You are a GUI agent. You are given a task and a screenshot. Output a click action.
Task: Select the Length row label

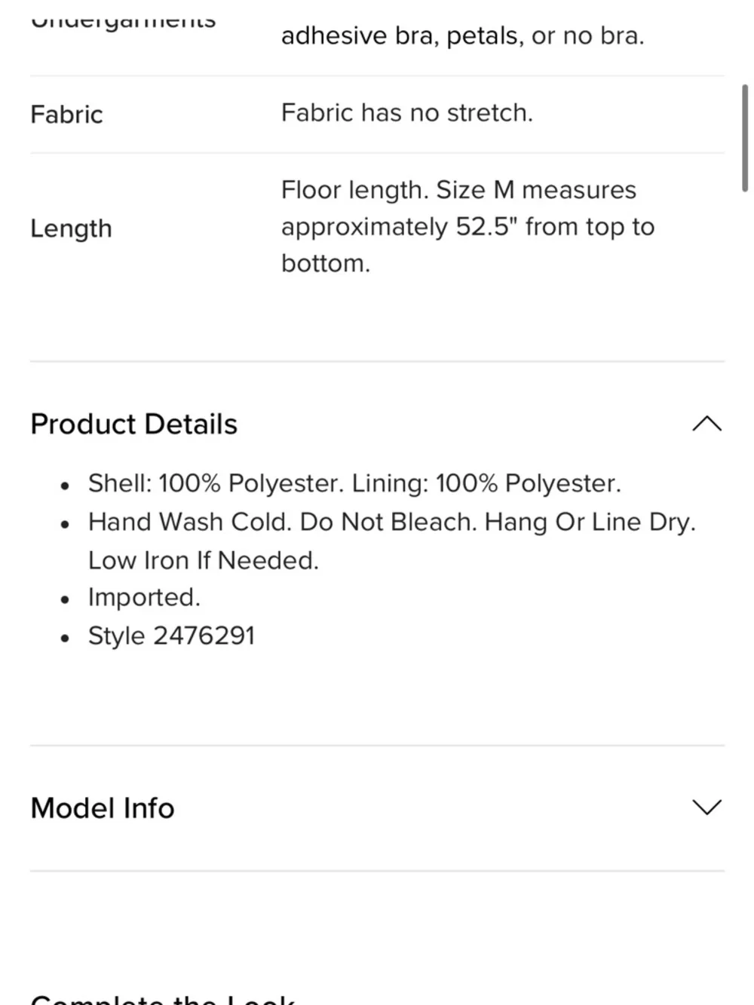(x=71, y=228)
